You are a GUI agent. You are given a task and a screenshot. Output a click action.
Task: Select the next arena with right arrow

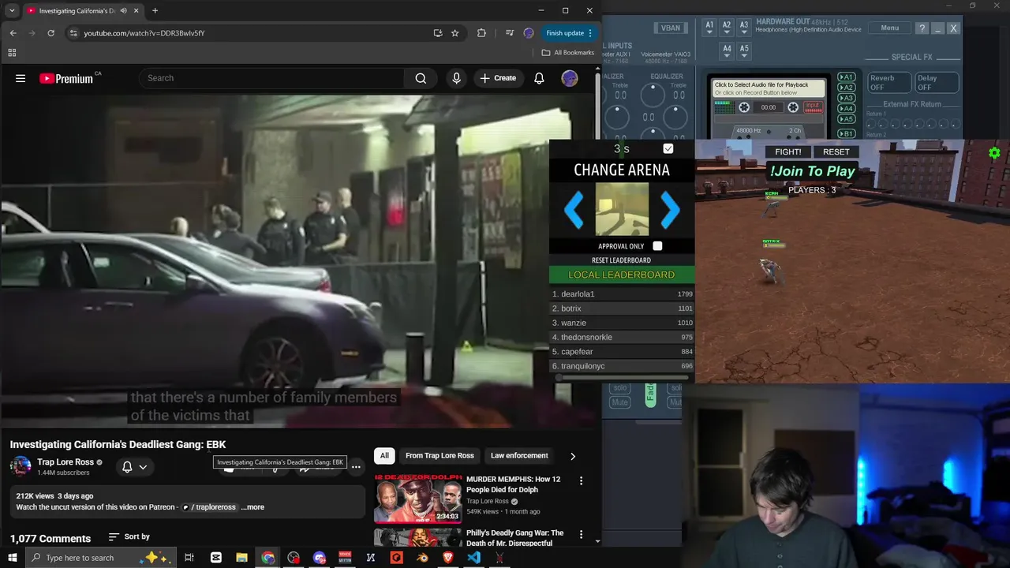670,210
